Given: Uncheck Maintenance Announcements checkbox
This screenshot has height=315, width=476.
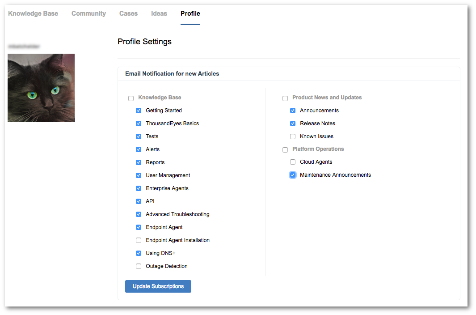Looking at the screenshot, I should pos(293,175).
